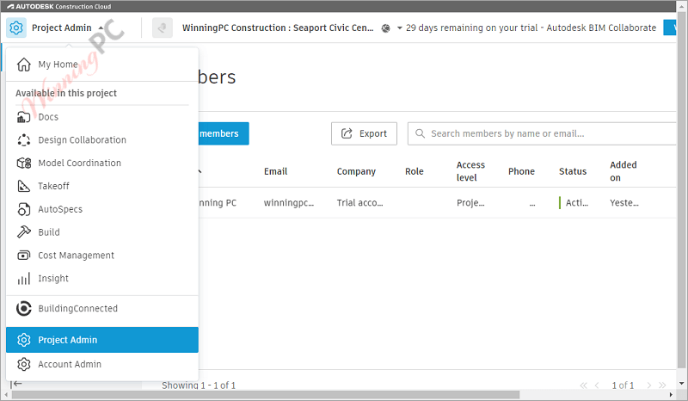The width and height of the screenshot is (688, 401).
Task: Go to the first page of results
Action: click(583, 386)
